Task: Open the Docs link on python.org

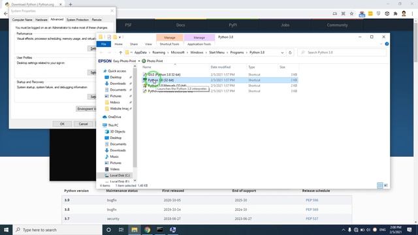Action: (180, 25)
